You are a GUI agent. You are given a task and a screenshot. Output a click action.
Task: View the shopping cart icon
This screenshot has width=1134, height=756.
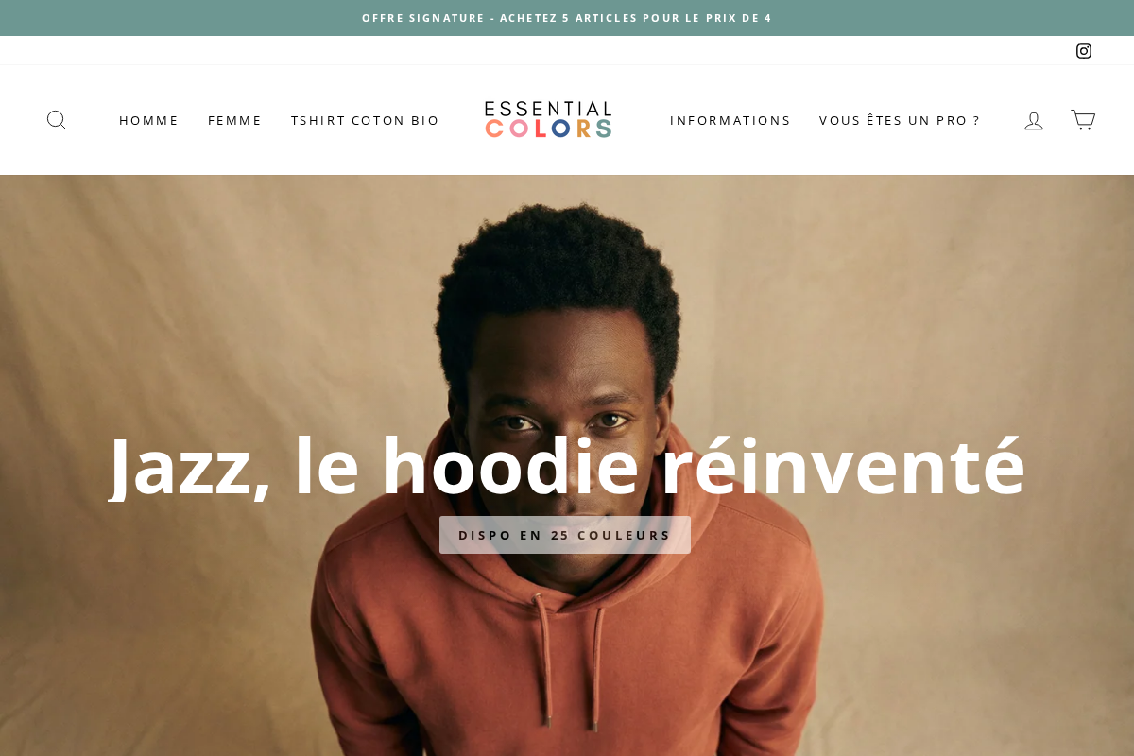click(1083, 120)
